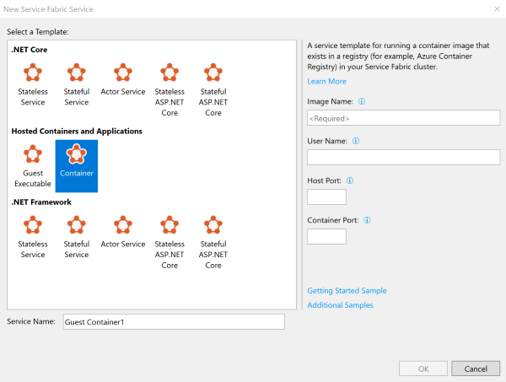Select the .NET Core Stateless Service template

click(x=33, y=85)
